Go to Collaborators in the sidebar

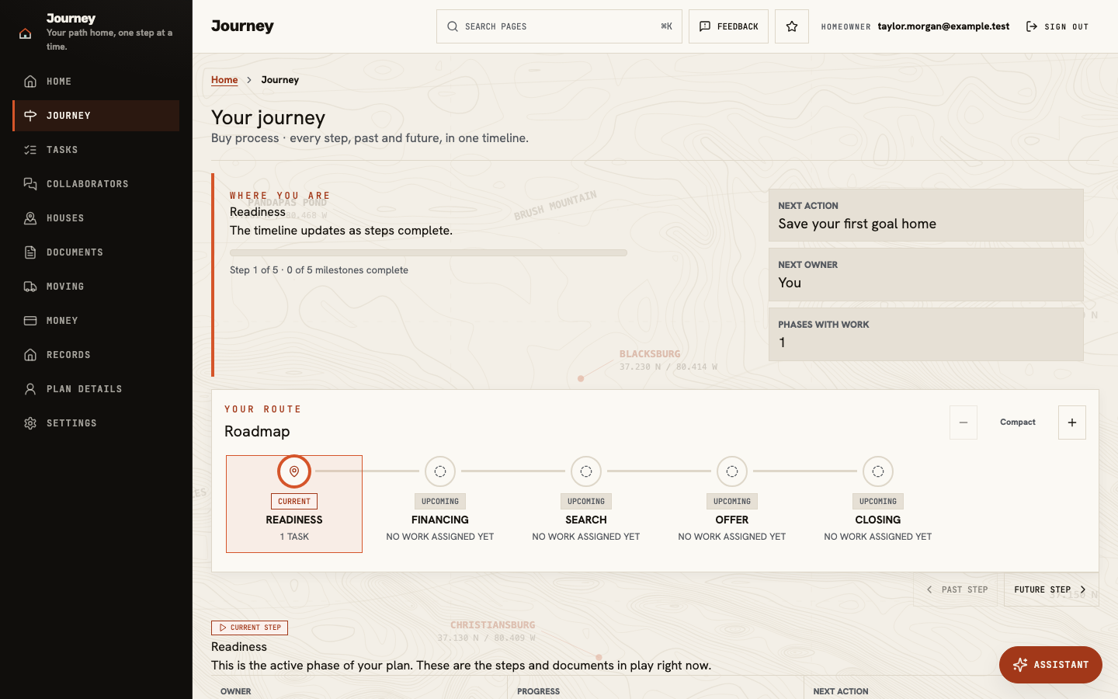(96, 184)
